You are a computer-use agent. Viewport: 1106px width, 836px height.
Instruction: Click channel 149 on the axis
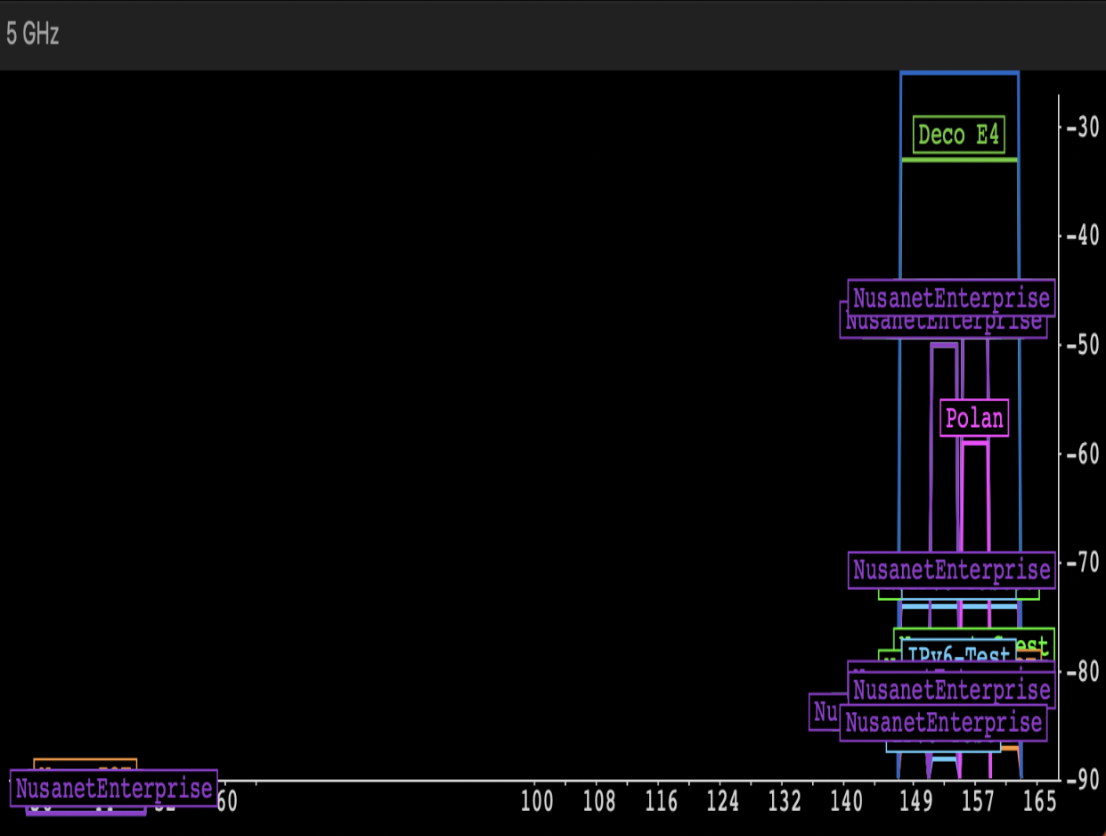click(x=915, y=802)
